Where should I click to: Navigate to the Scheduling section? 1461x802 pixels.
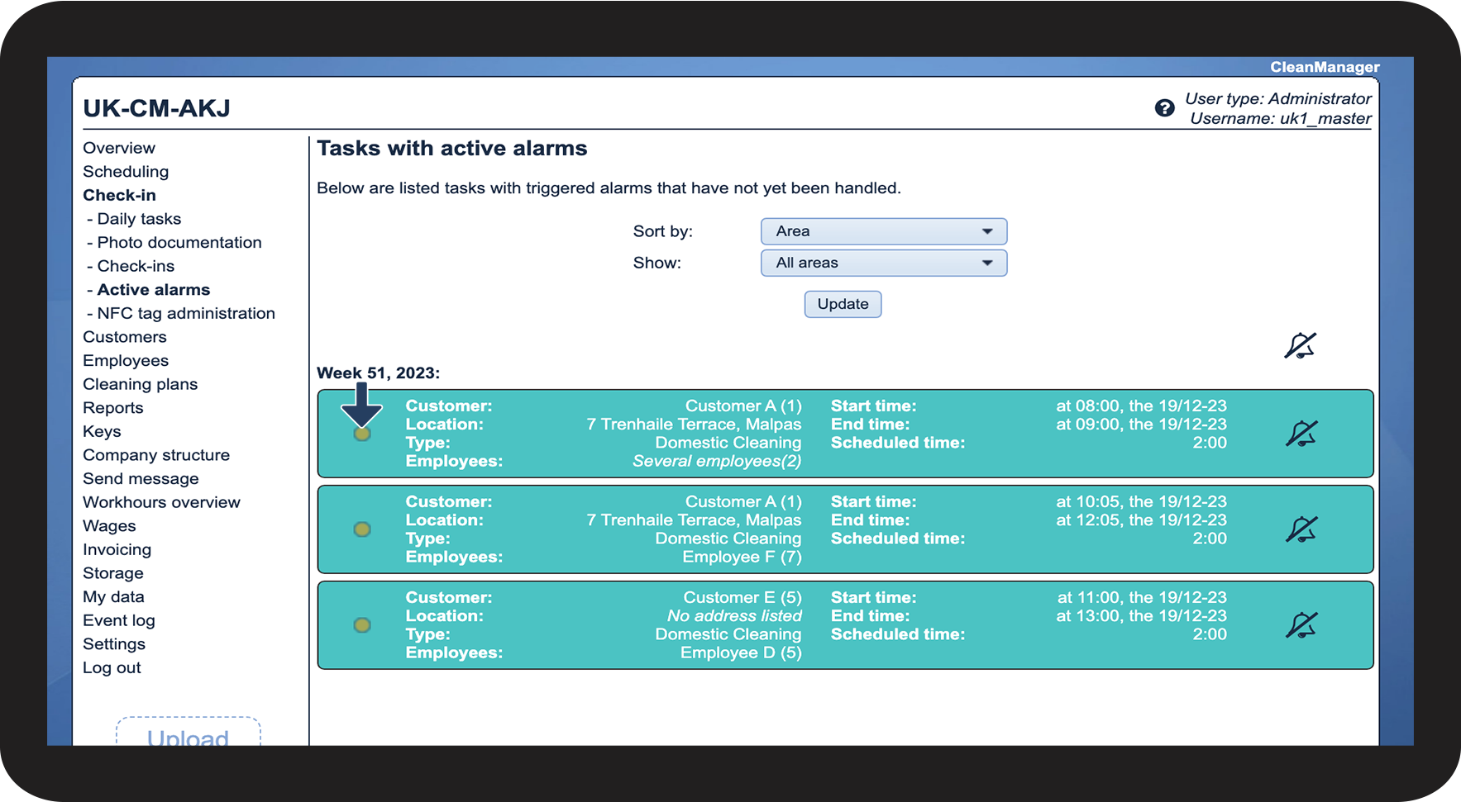(x=126, y=172)
